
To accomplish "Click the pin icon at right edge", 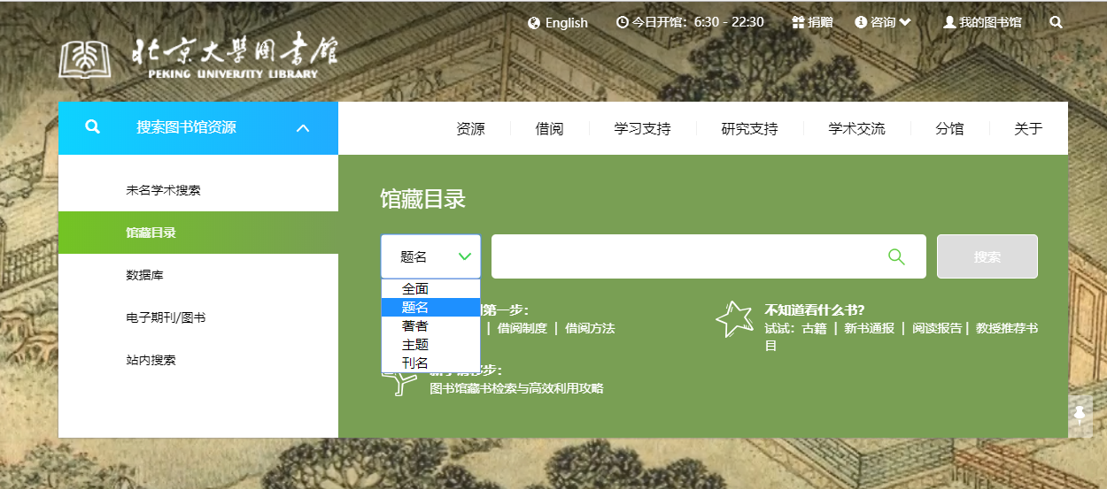I will (x=1080, y=414).
